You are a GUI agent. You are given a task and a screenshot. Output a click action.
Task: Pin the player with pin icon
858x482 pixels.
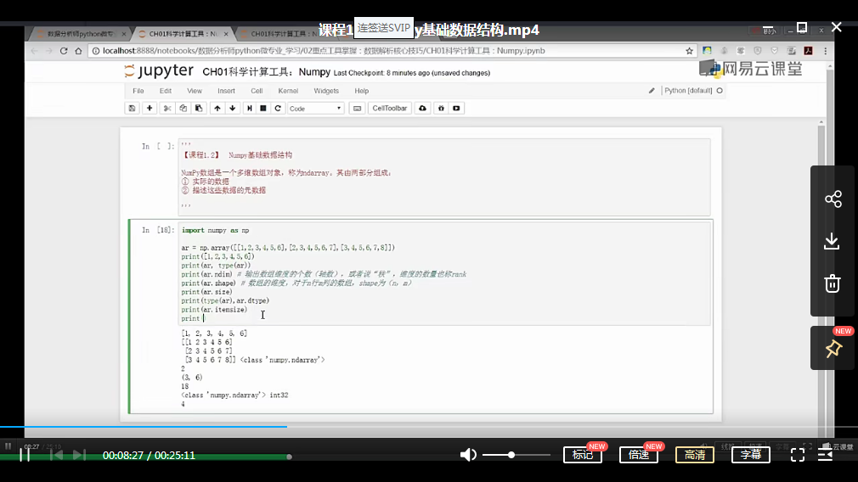coord(833,349)
